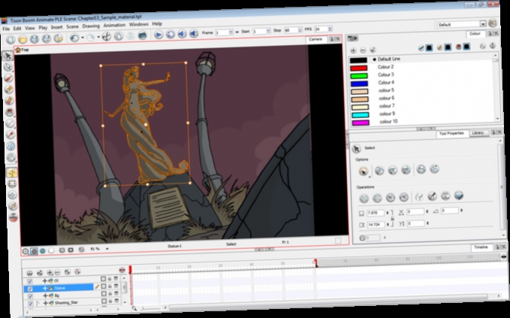
Task: Select the magenta colour 10 swatch
Action: pos(361,123)
